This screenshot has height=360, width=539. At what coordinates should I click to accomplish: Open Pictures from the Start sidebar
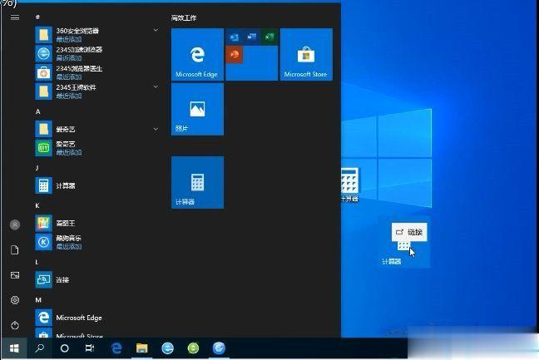15,275
